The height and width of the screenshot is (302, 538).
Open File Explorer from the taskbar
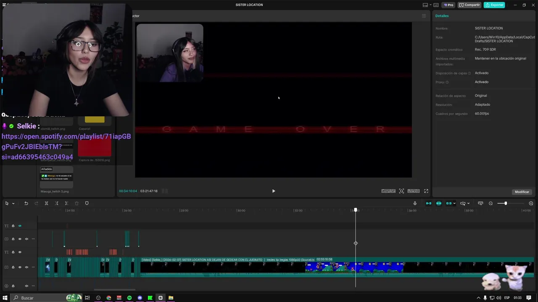(171, 298)
